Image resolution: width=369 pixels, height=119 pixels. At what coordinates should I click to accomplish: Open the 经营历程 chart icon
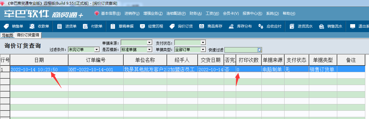142,26
